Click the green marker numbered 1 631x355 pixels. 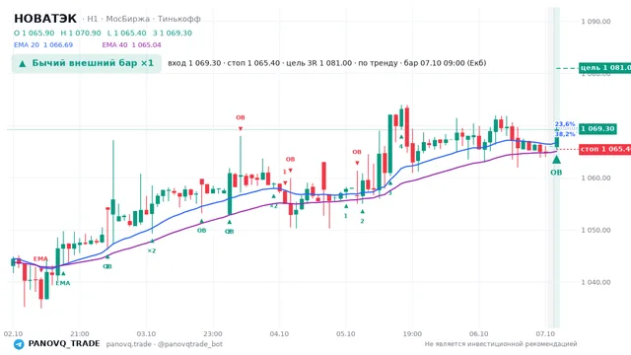pos(346,216)
